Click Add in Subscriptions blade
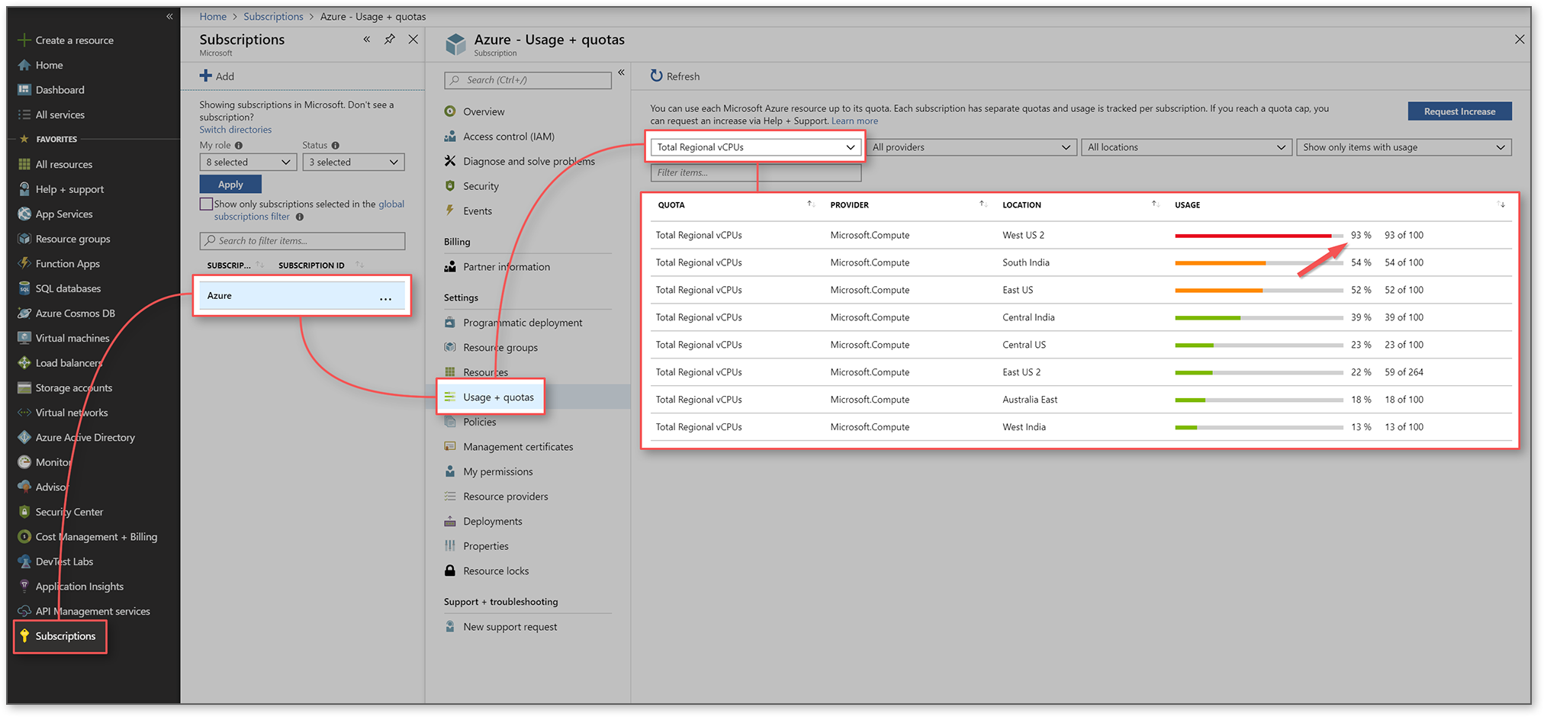This screenshot has width=1544, height=717. tap(217, 76)
